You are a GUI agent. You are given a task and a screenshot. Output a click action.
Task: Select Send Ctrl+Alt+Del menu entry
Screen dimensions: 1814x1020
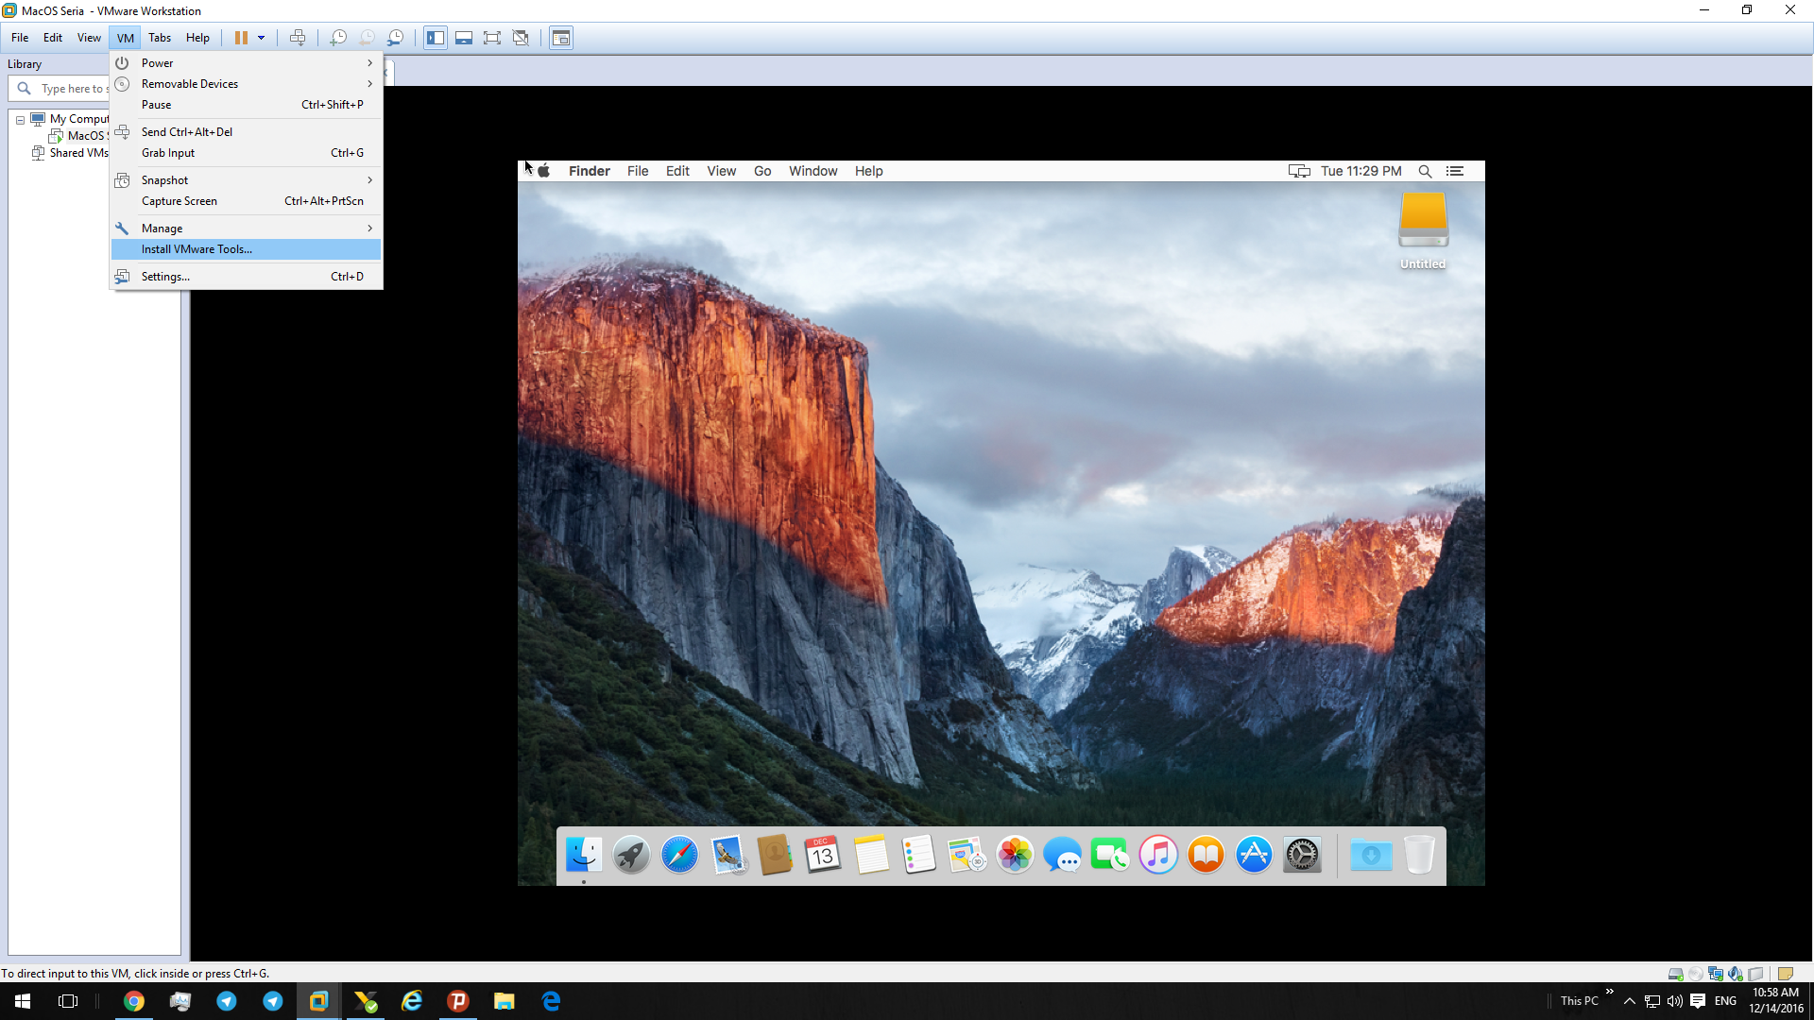pos(246,132)
